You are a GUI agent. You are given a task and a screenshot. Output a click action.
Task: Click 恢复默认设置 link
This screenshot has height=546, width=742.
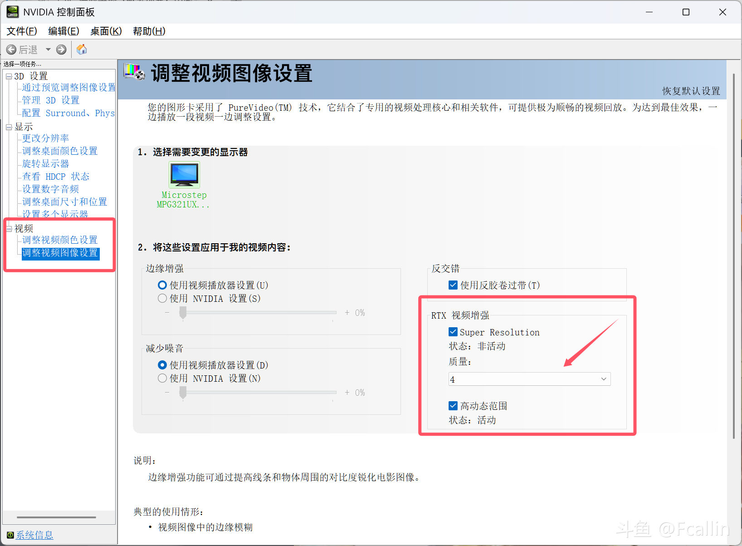point(691,91)
